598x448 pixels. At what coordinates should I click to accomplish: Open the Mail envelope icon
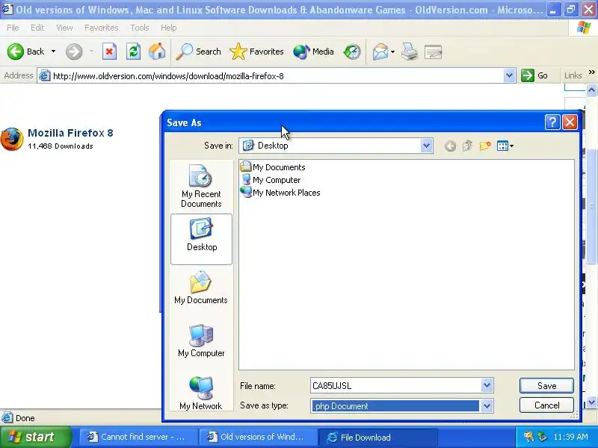[x=380, y=52]
